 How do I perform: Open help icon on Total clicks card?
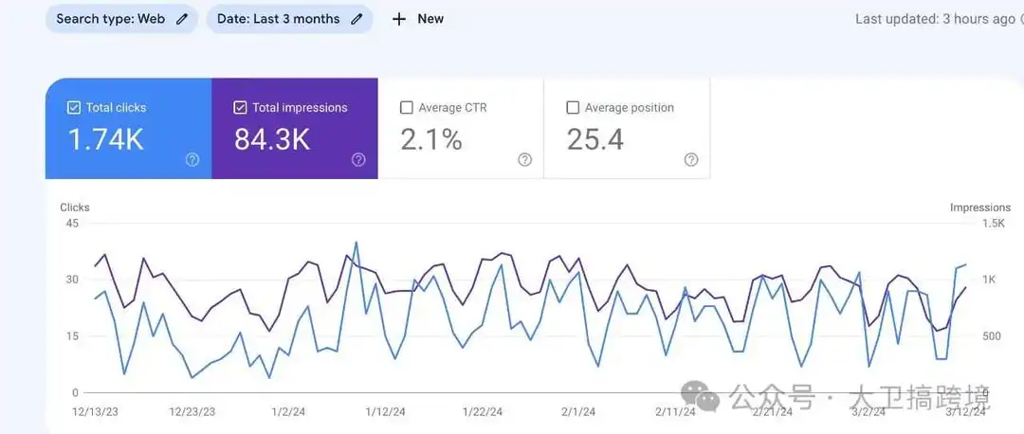point(192,160)
